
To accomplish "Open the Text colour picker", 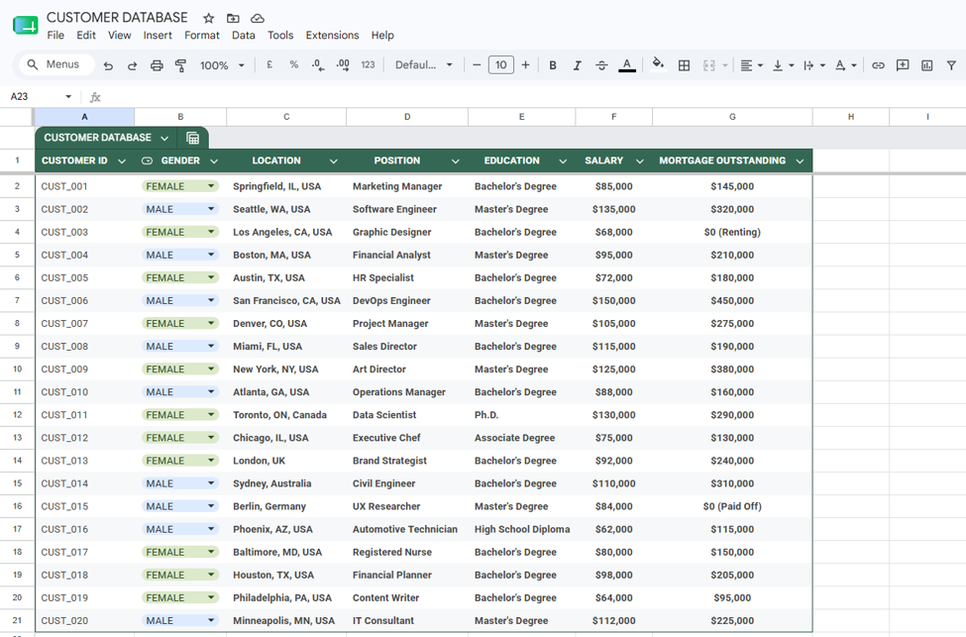I will 627,65.
